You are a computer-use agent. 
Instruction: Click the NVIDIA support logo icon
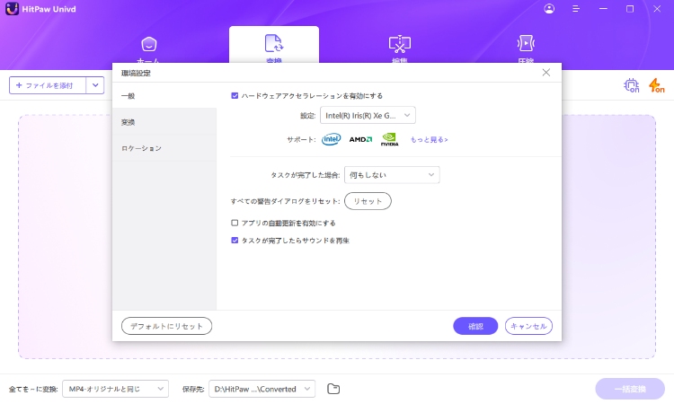[389, 139]
